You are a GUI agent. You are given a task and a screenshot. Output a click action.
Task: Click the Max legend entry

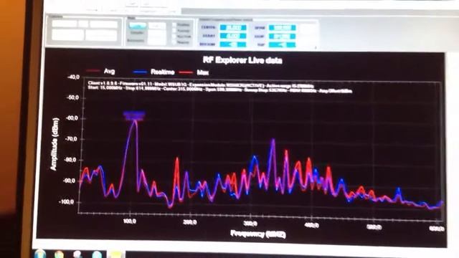[194, 72]
